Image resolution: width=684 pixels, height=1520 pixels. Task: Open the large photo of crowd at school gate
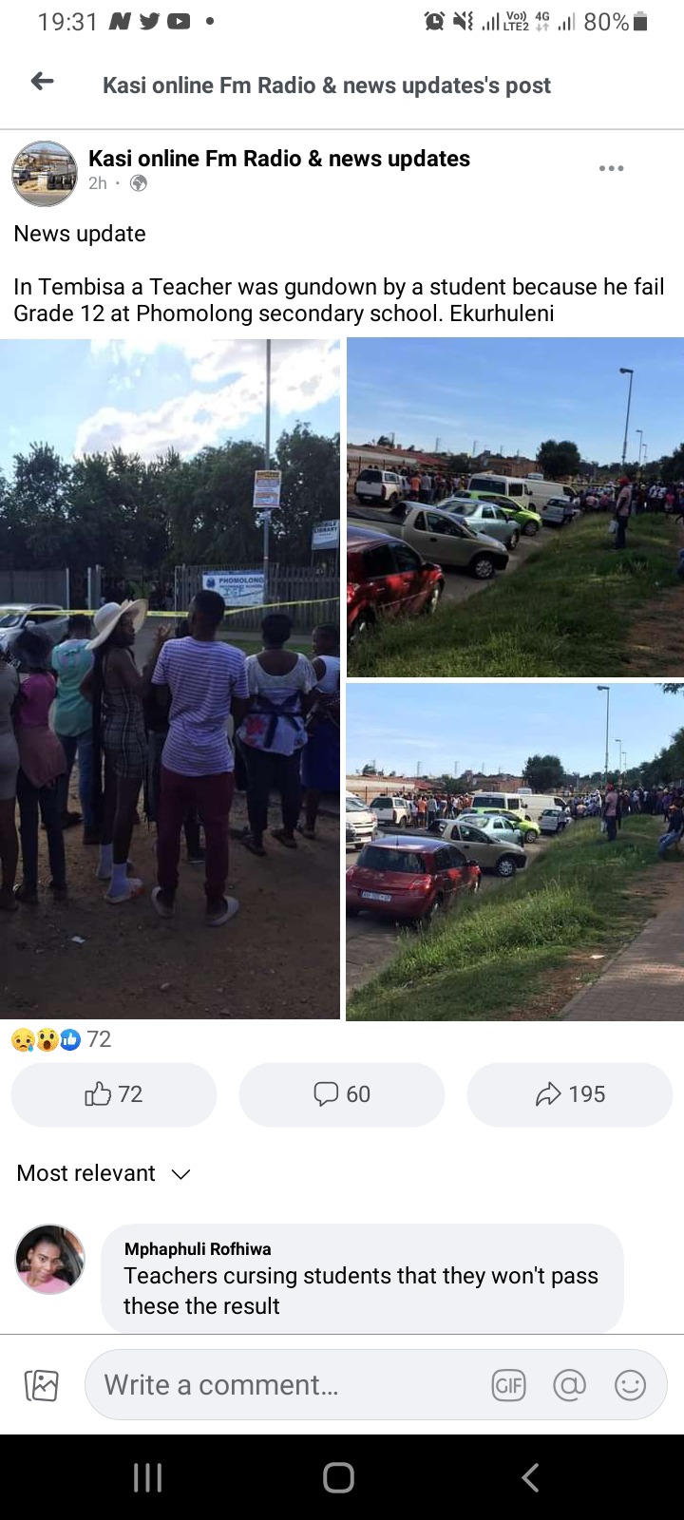tap(170, 678)
